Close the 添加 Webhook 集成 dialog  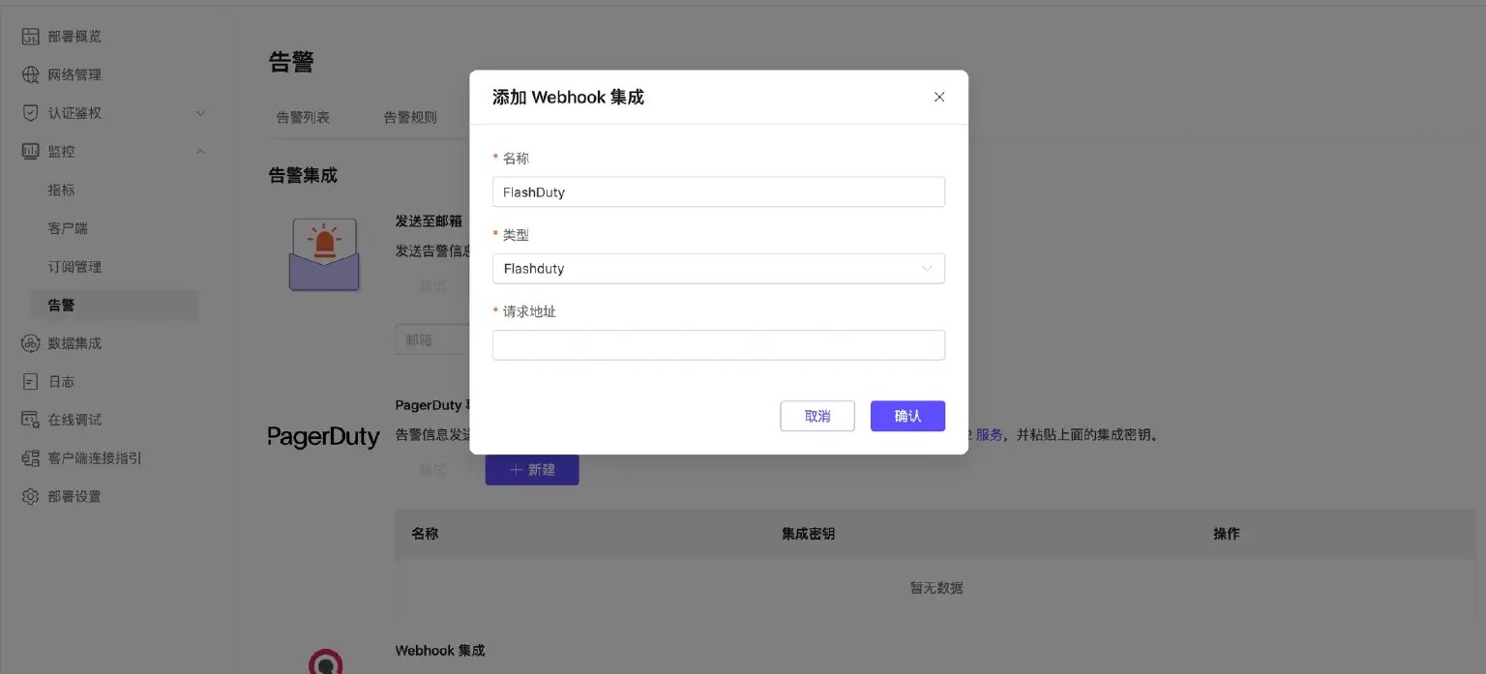click(x=938, y=98)
